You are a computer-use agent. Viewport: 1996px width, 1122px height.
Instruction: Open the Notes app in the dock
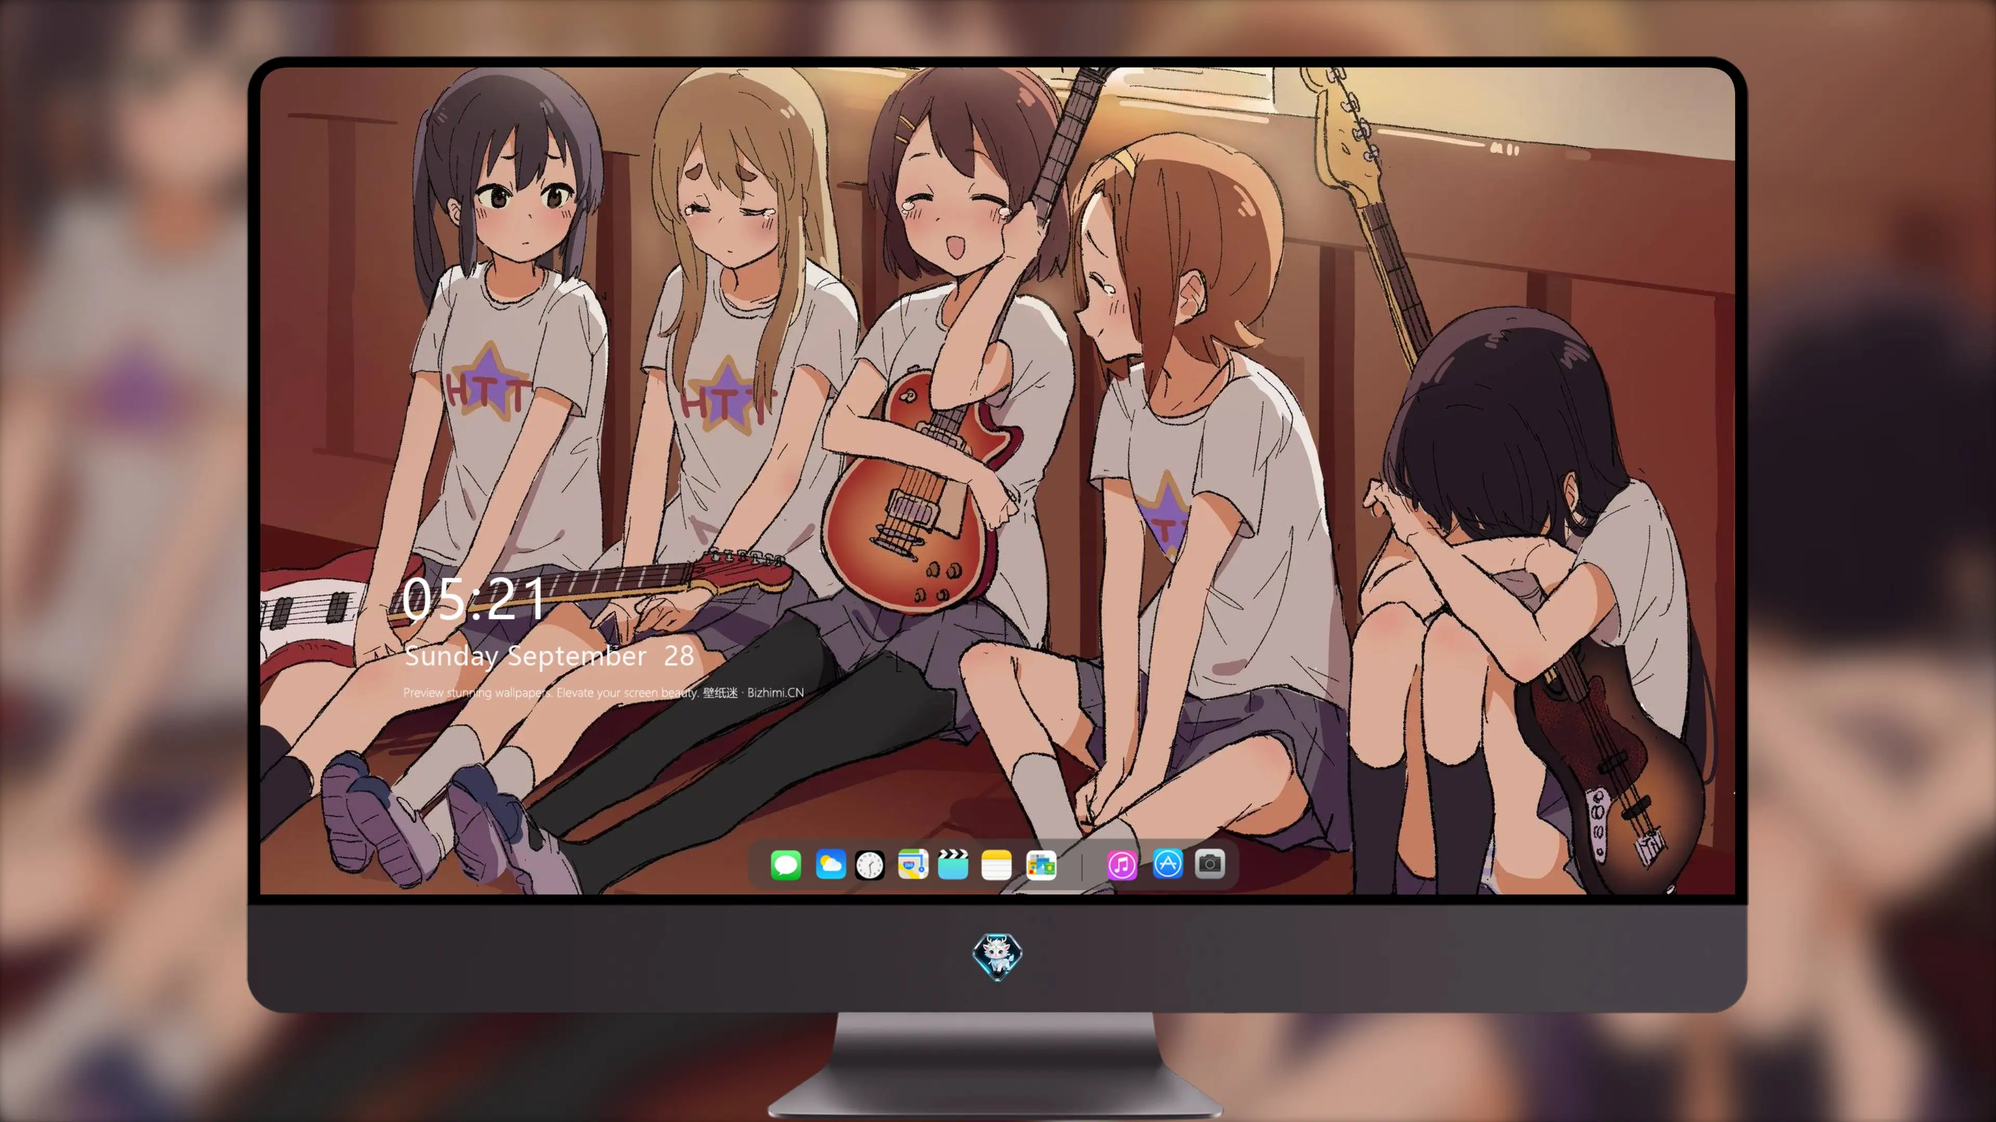tap(996, 864)
